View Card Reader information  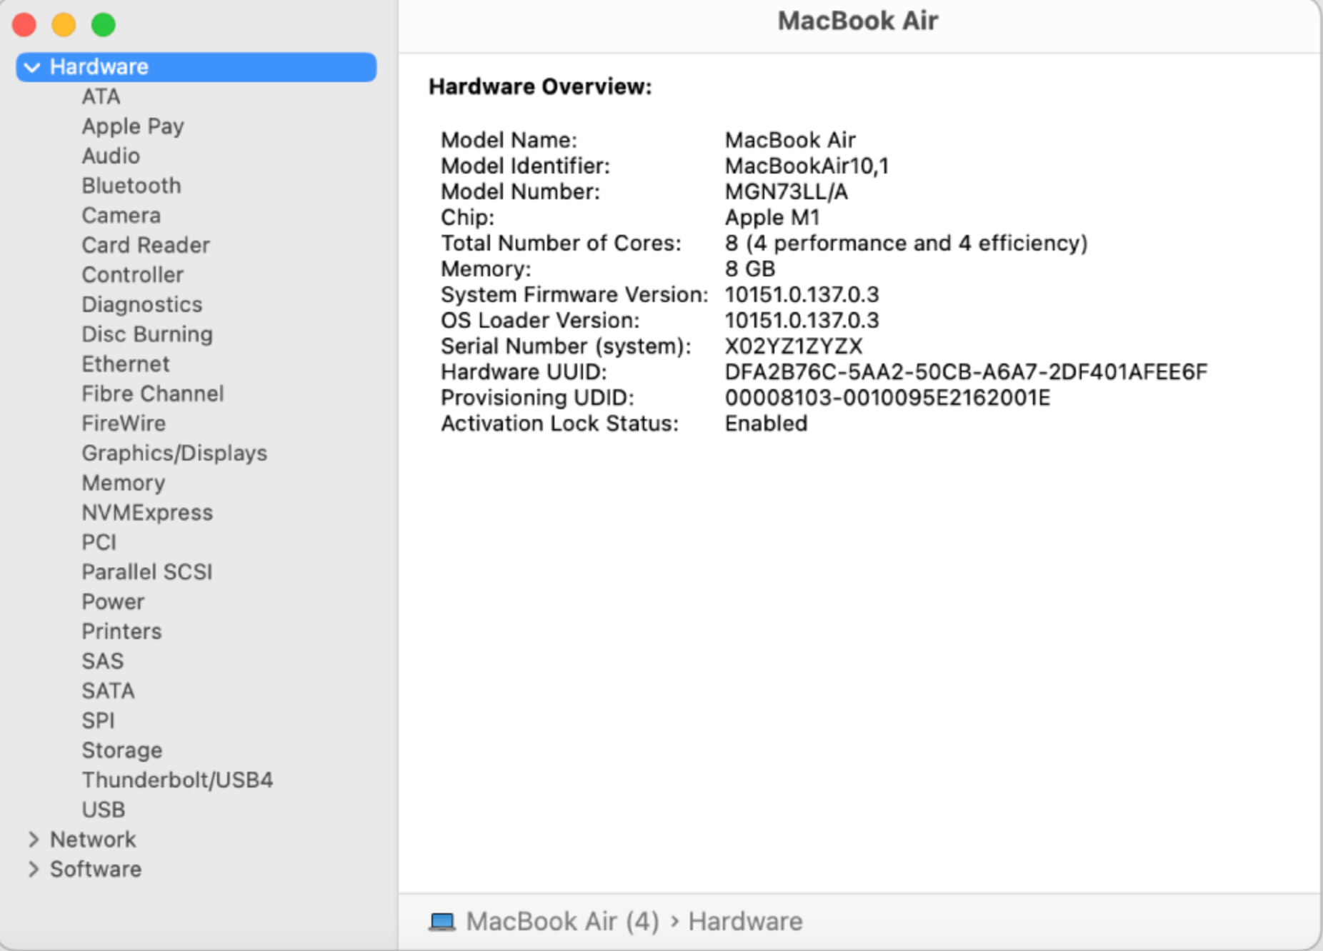point(146,245)
